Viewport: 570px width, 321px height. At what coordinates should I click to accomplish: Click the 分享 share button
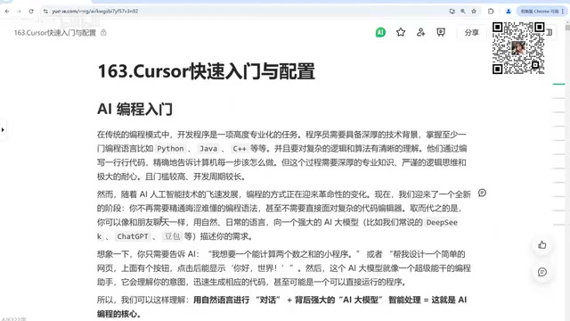tap(471, 32)
